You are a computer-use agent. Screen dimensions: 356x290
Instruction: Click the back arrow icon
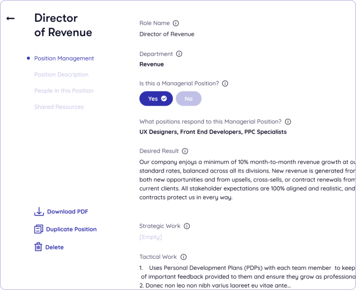tap(10, 18)
